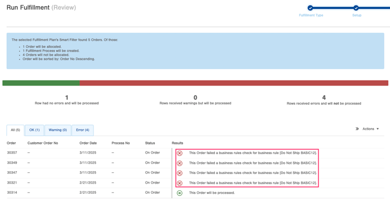390x204 pixels.
Task: Select order number 30349
Action: [x=12, y=163]
